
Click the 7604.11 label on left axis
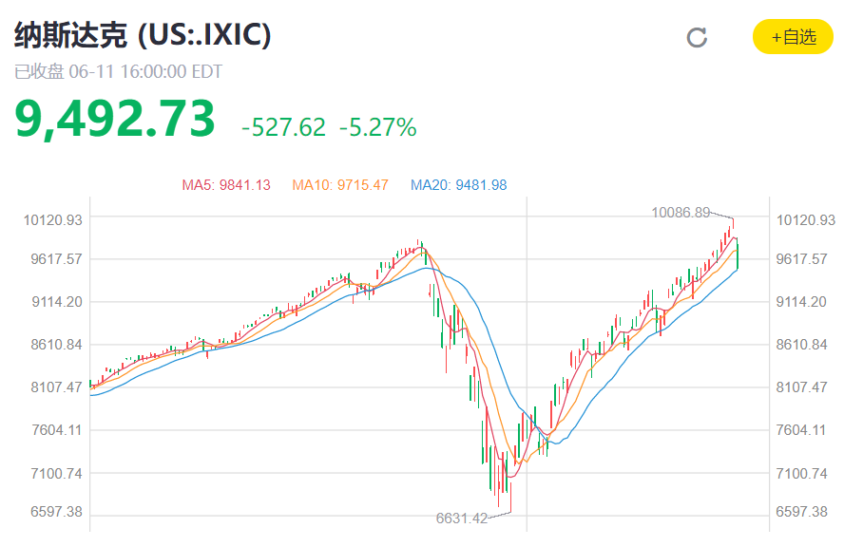click(x=53, y=430)
